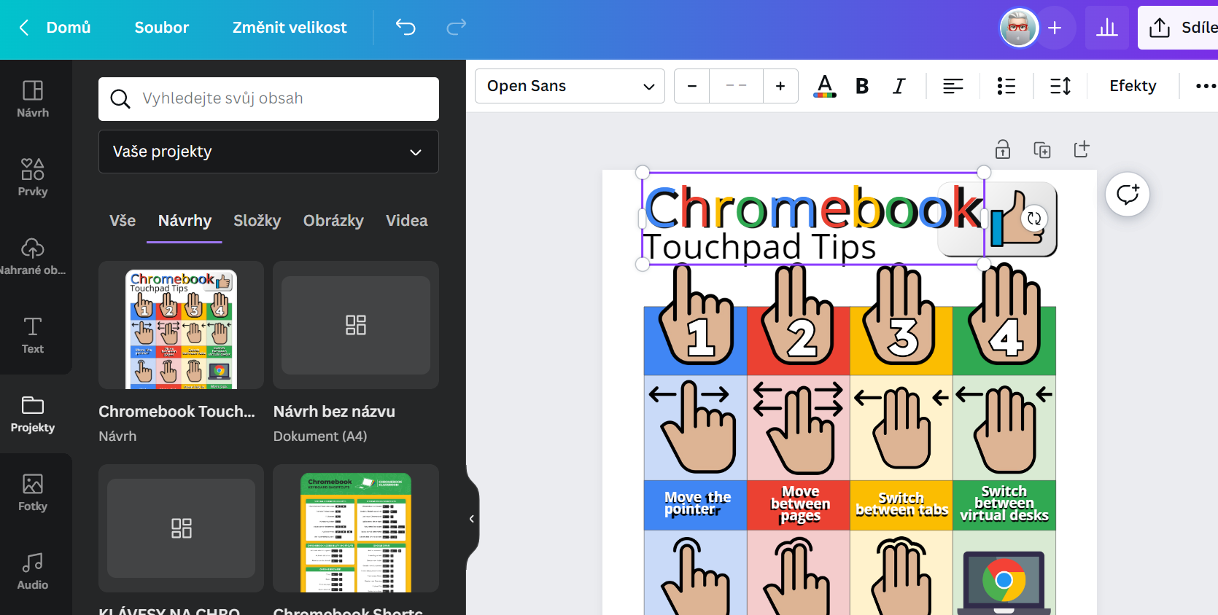Lock the page with padlock icon

[x=1003, y=149]
